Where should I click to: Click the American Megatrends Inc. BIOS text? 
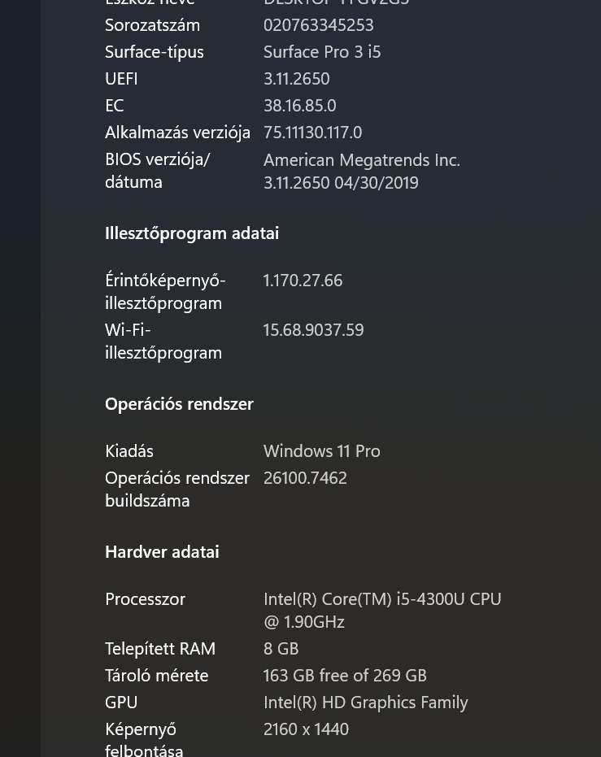pos(361,160)
